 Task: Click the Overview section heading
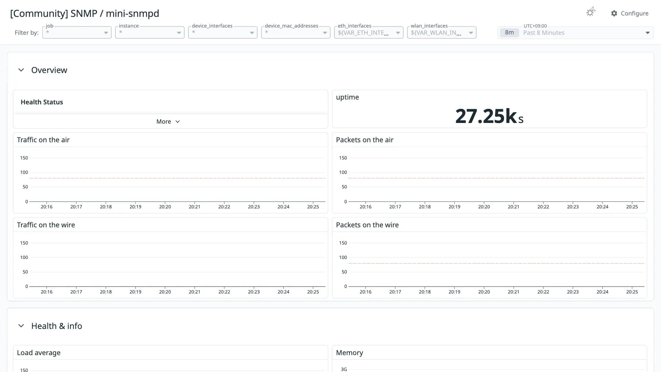click(x=49, y=70)
